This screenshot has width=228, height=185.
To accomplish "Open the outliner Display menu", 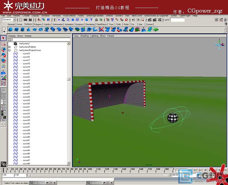I will pyautogui.click(x=12, y=36).
